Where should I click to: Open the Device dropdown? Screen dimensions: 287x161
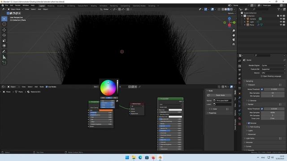[x=273, y=73]
